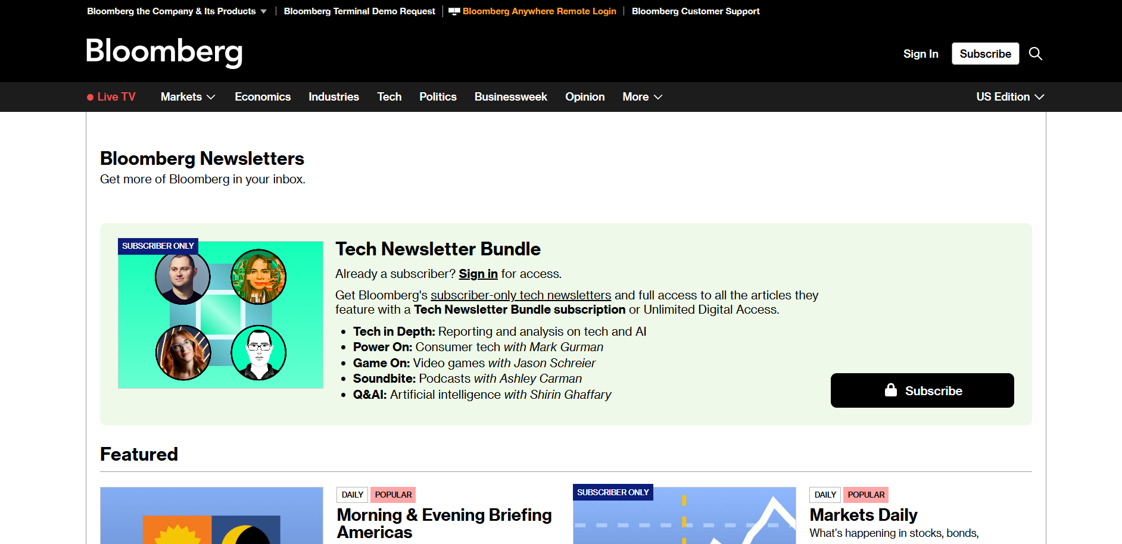
Task: Click the SUBSCRIBER ONLY badge on Markets Daily image
Action: pos(613,492)
